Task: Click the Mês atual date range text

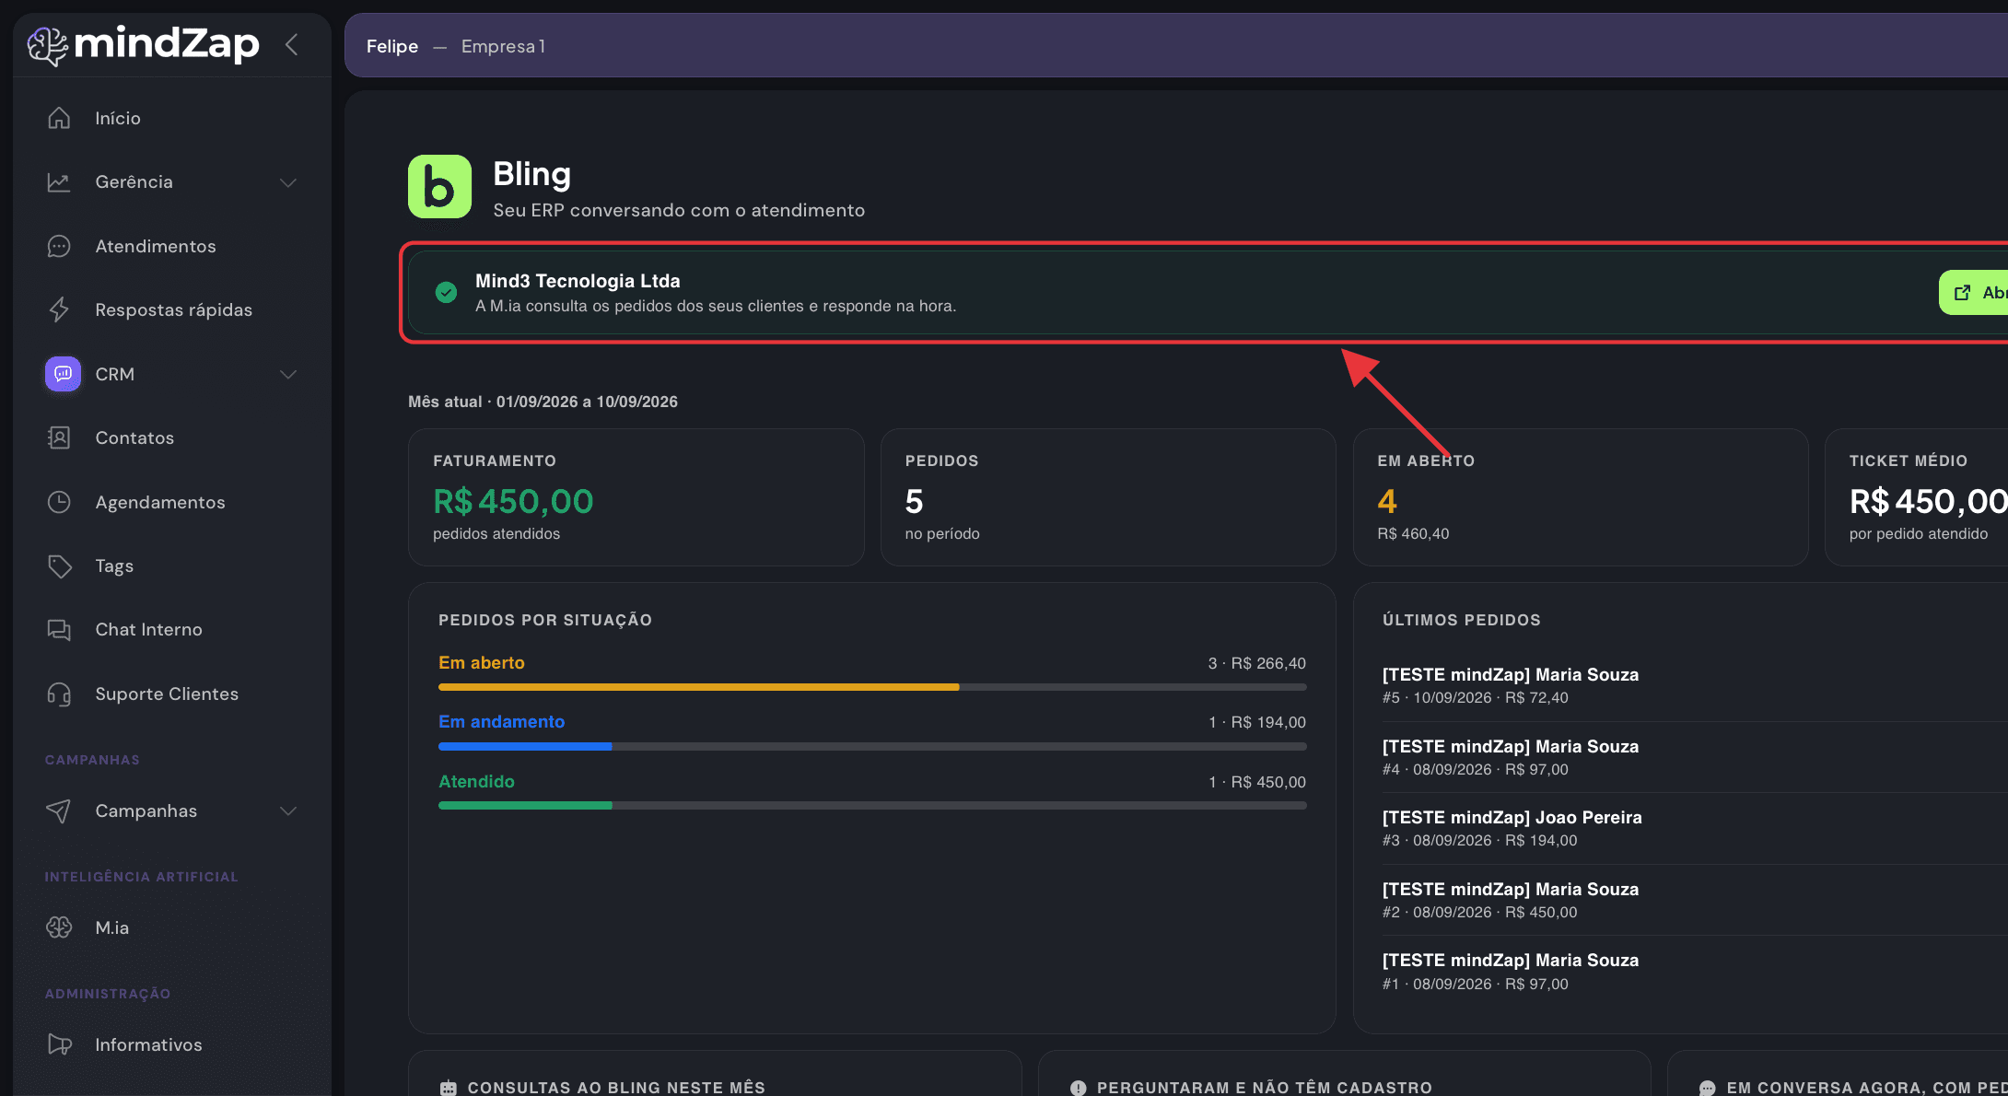Action: pos(543,402)
